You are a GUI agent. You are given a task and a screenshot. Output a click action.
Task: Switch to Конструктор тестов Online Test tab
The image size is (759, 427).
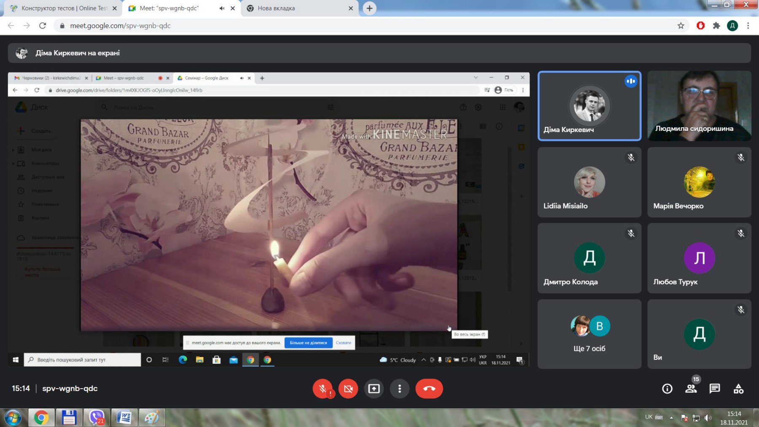click(64, 8)
